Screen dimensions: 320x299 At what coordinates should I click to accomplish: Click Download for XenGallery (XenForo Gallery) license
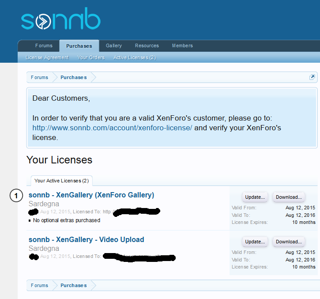coord(289,197)
